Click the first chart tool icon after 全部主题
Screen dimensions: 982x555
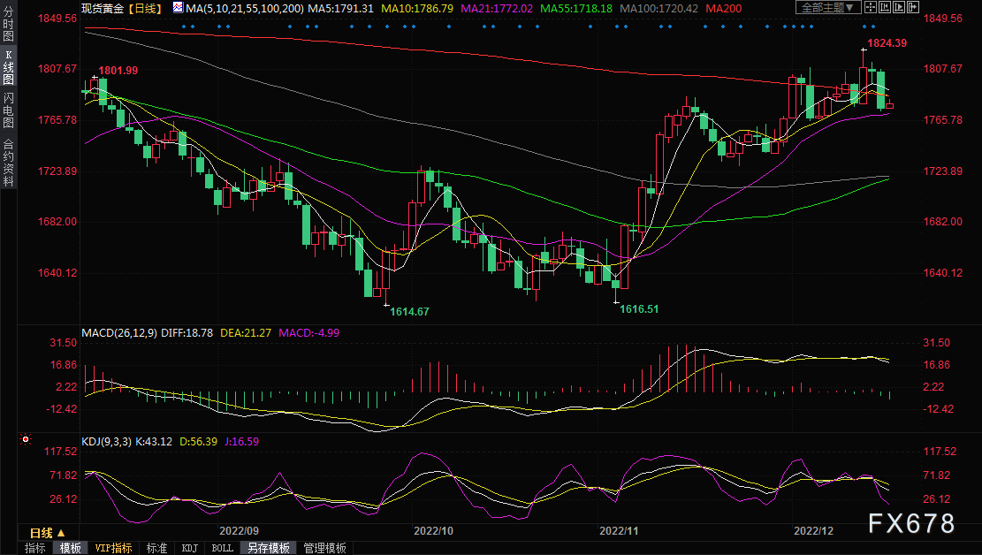pos(872,8)
